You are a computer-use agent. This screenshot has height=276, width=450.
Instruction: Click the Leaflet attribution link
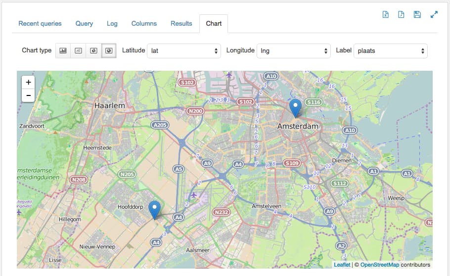[x=342, y=265]
